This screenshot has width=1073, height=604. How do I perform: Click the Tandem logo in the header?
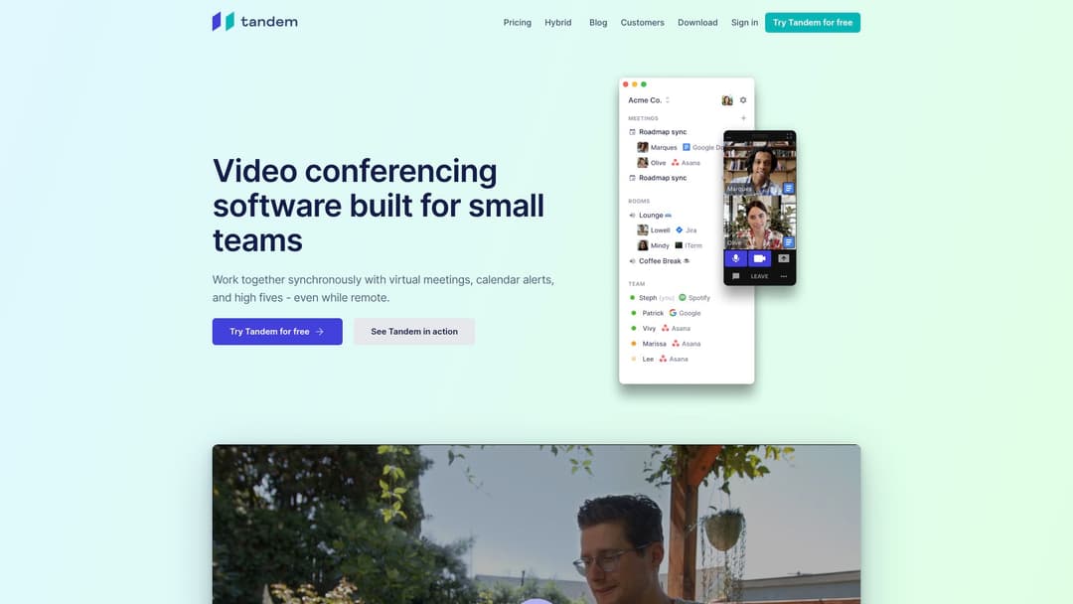click(254, 22)
